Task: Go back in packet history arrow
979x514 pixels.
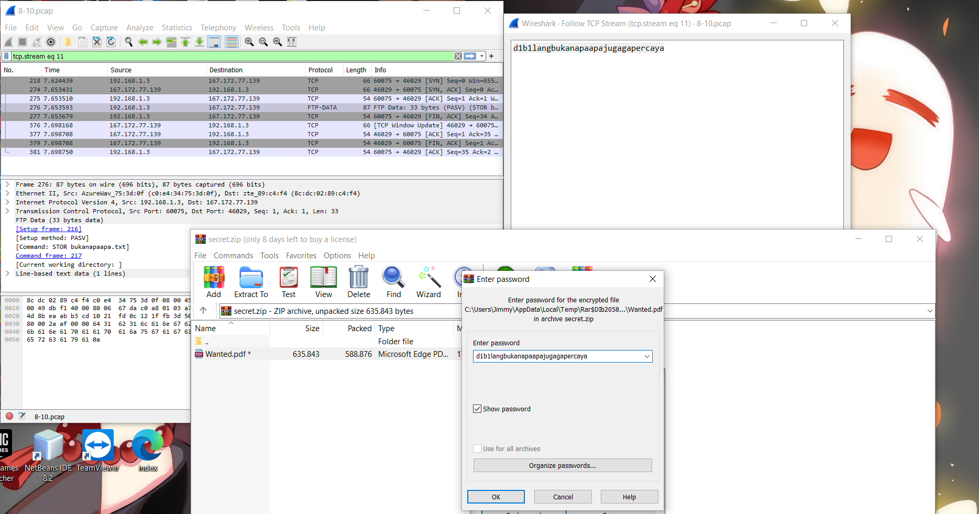Action: coord(142,42)
